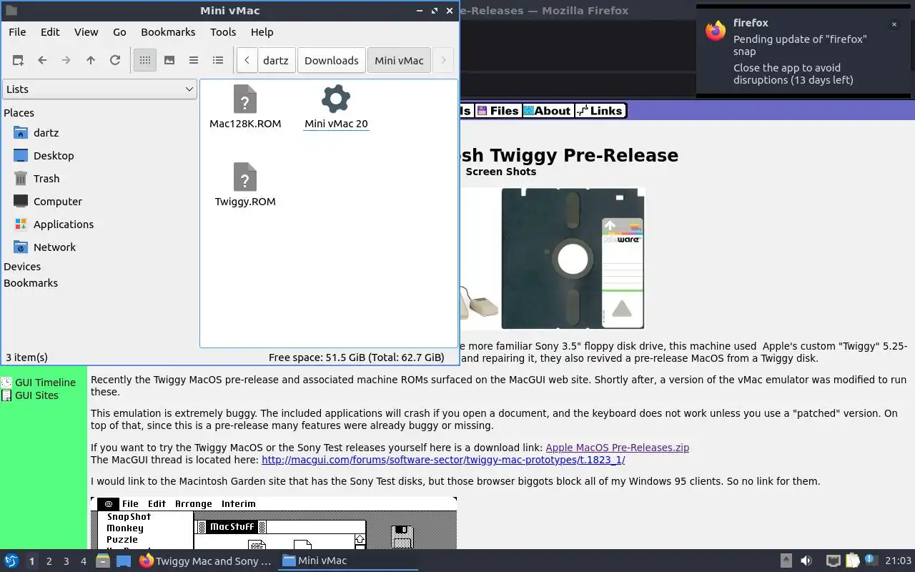The height and width of the screenshot is (572, 915).
Task: Reload the folder with refresh icon
Action: coord(115,61)
